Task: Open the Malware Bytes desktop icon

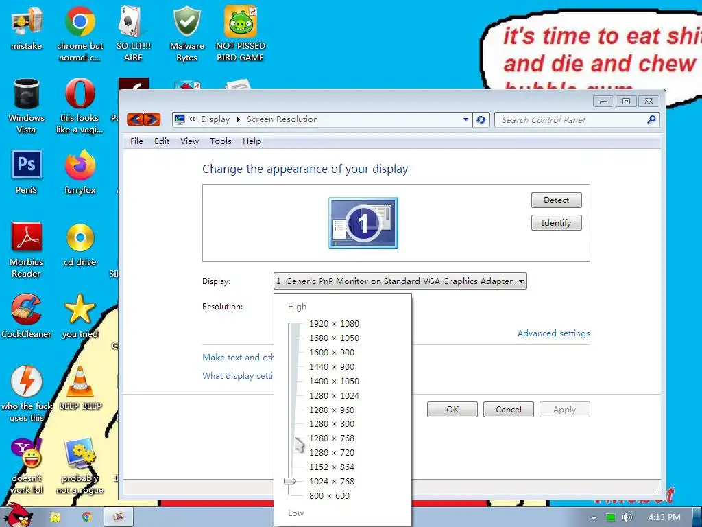Action: coord(186,32)
